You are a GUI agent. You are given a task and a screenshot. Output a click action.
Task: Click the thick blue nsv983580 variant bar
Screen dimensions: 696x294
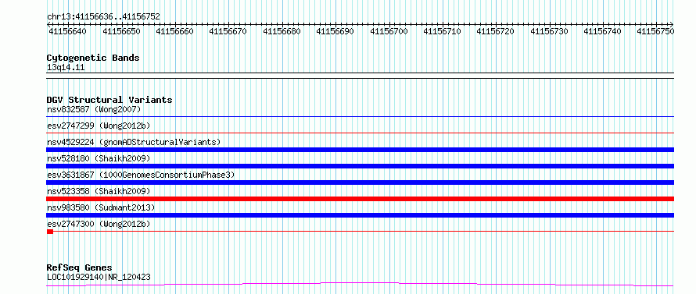tap(360, 215)
